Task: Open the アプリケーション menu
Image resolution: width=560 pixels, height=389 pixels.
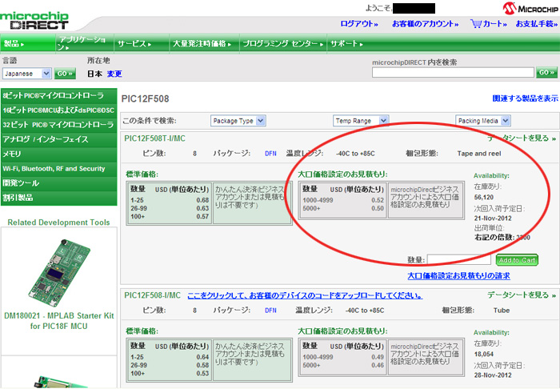Action: [85, 43]
